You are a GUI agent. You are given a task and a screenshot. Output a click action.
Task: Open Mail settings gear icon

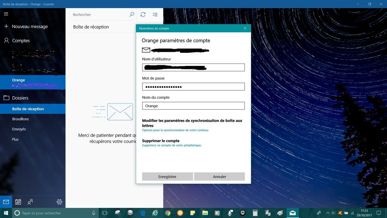pos(59,202)
